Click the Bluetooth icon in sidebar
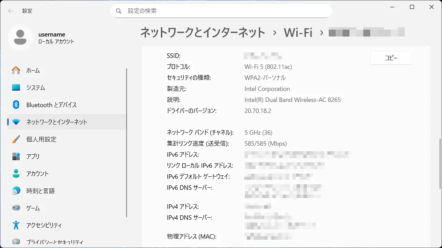This screenshot has height=248, width=442. 16,105
